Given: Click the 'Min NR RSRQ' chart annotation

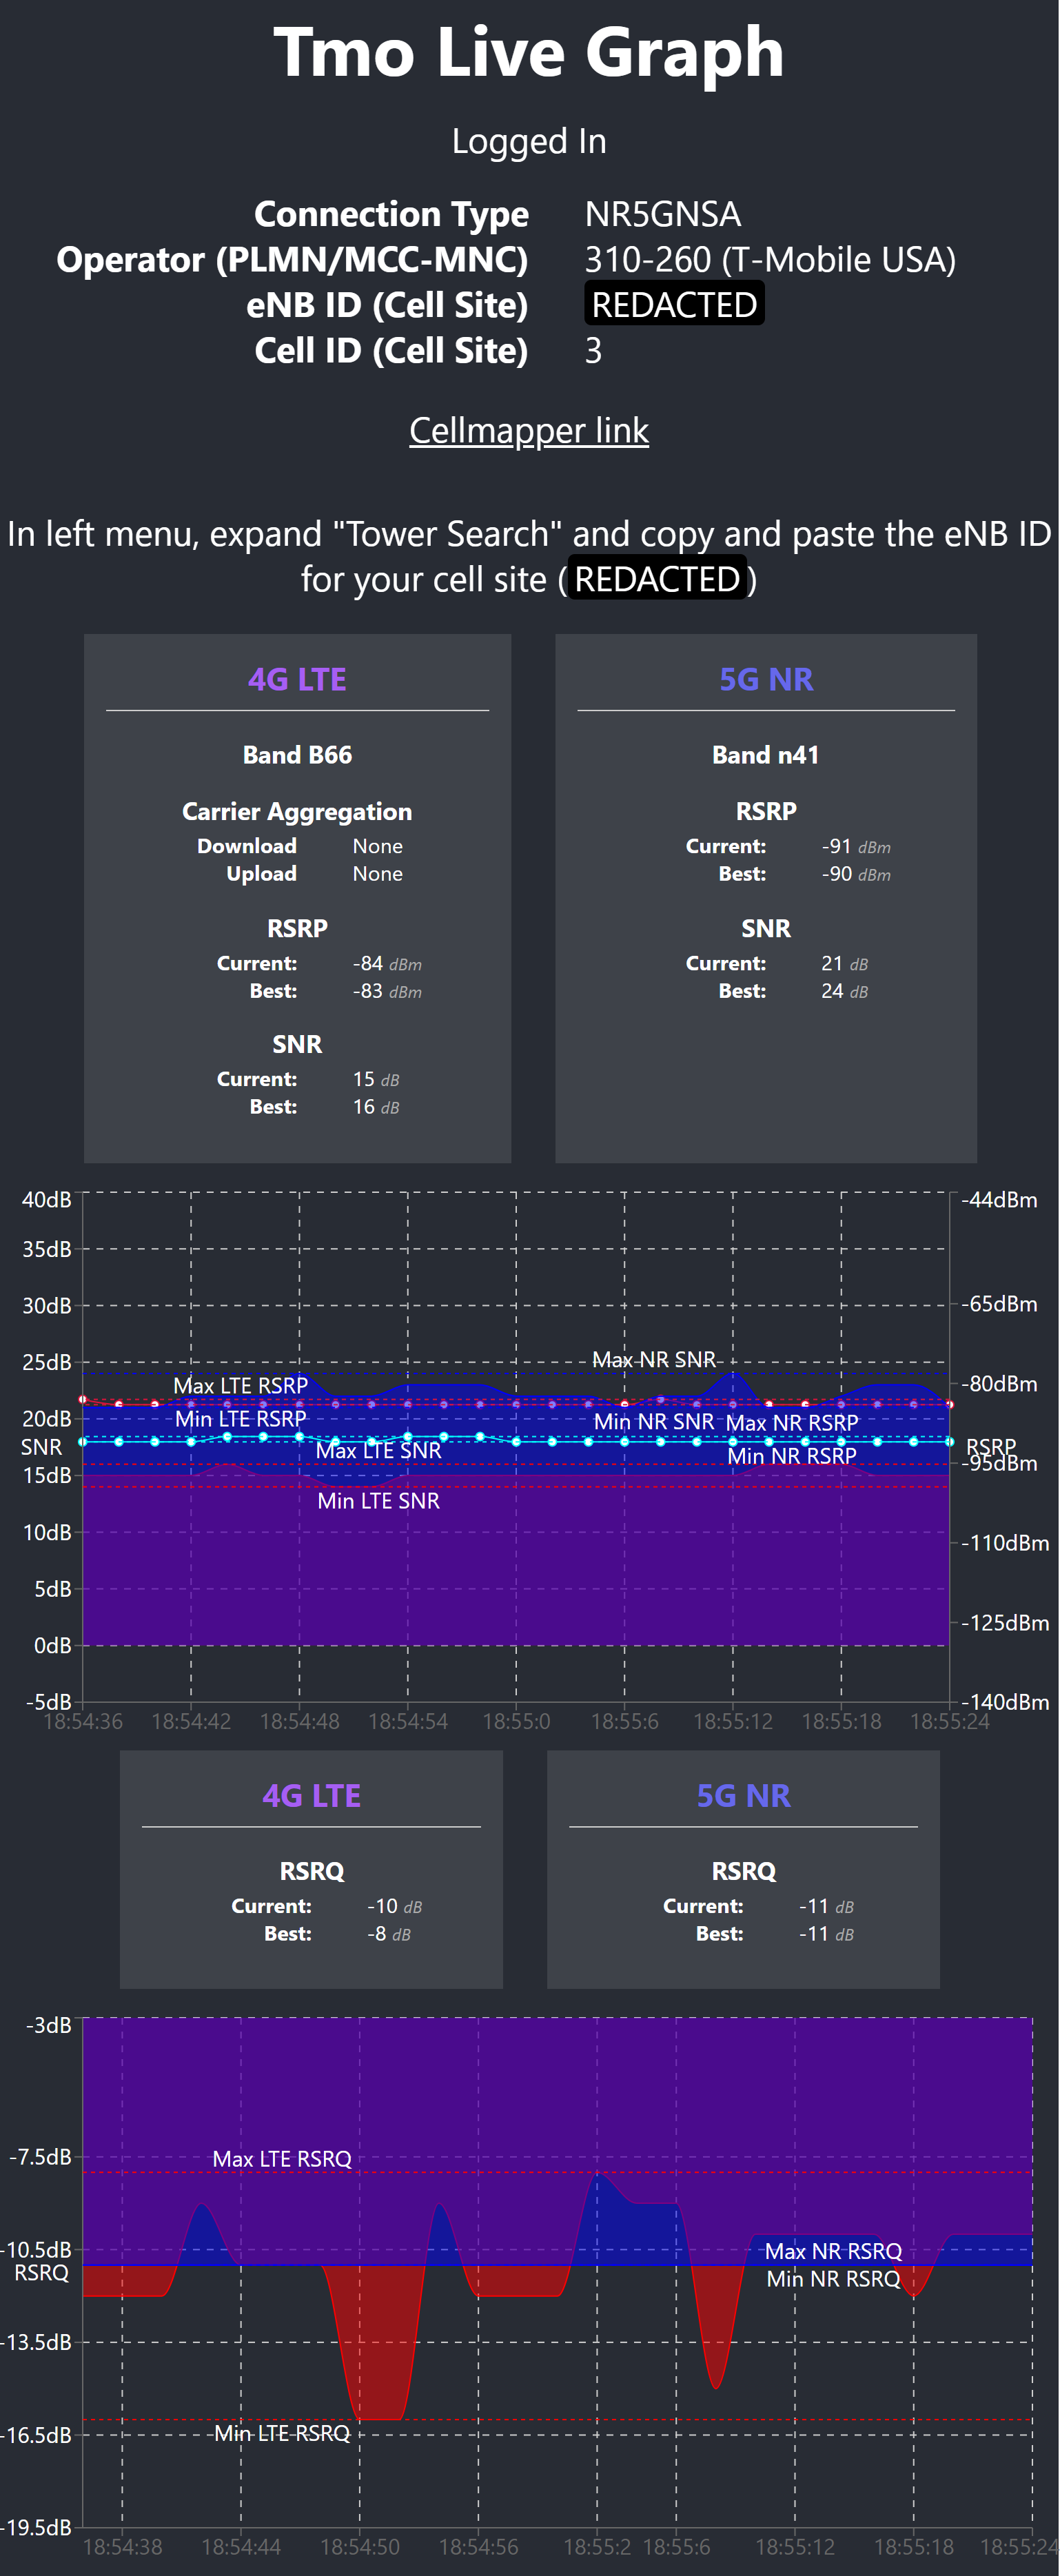Looking at the screenshot, I should coord(834,2279).
